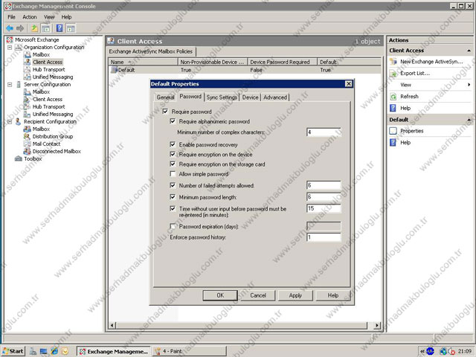Click the Forward arrow toolbar icon
The width and height of the screenshot is (476, 357).
[x=20, y=28]
